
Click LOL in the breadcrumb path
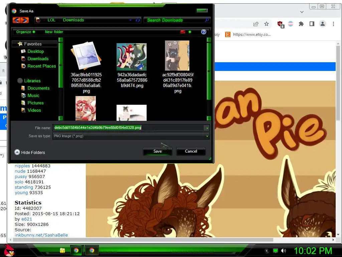[x=51, y=20]
